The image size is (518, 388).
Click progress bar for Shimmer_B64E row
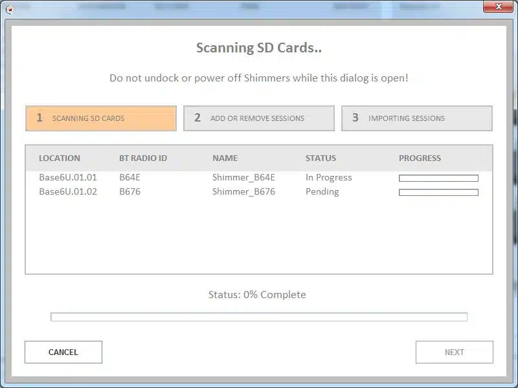tap(438, 178)
